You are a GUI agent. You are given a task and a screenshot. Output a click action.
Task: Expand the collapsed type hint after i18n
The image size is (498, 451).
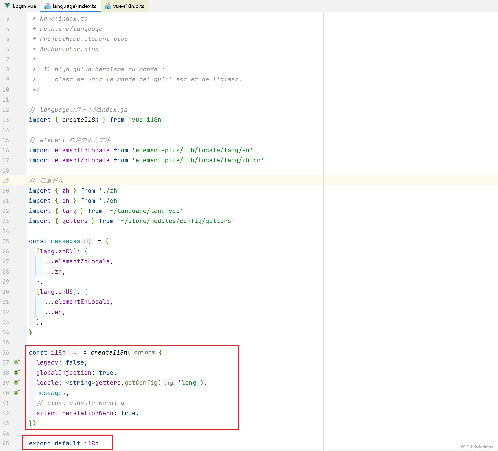73,352
